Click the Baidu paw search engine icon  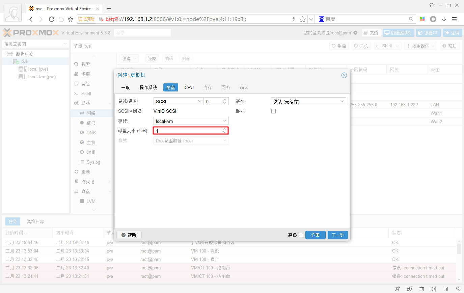(x=322, y=19)
